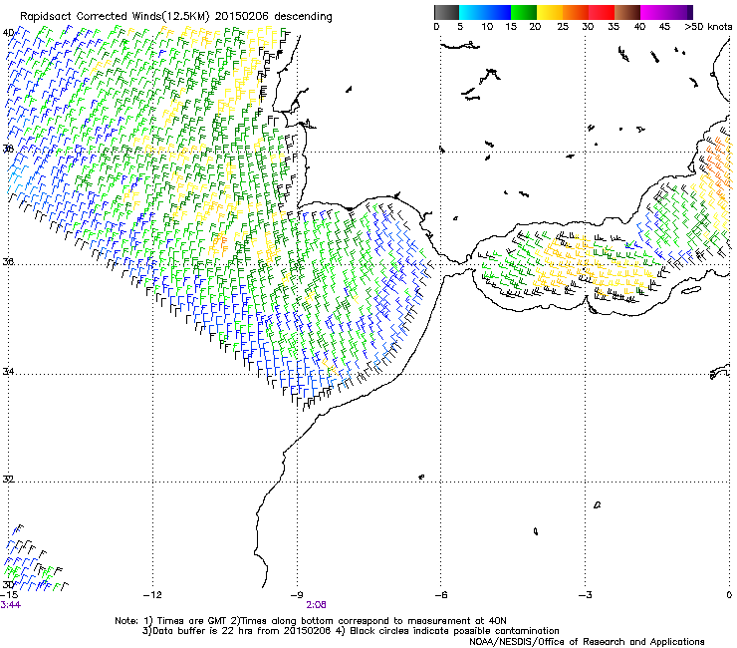
Task: Click the '>50 knots' legend label
Action: [x=708, y=27]
